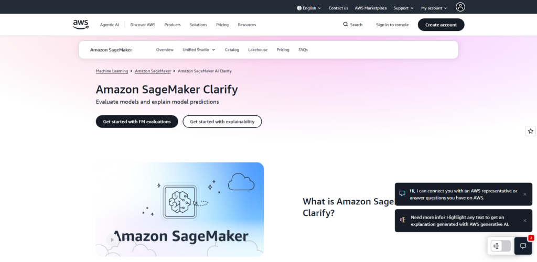
Task: Click the Create account button
Action: pos(441,25)
